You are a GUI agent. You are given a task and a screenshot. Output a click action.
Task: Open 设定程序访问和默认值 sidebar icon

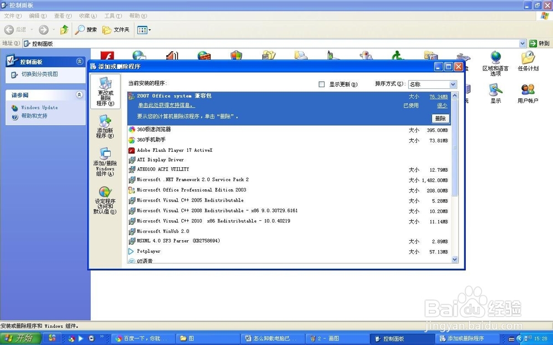(x=105, y=200)
